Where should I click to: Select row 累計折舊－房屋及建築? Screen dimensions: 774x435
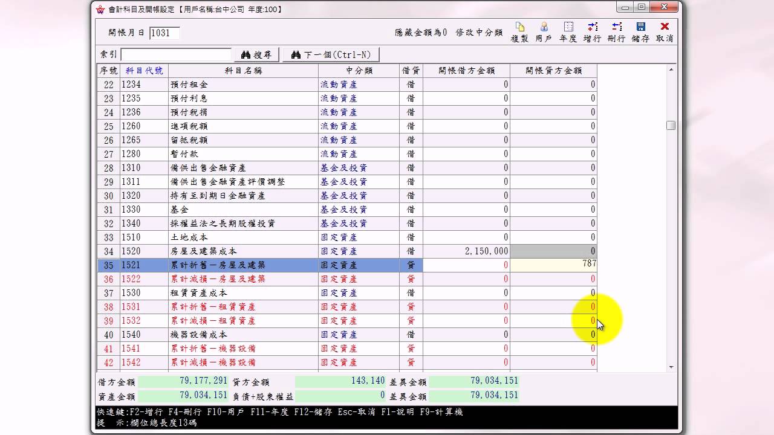347,265
